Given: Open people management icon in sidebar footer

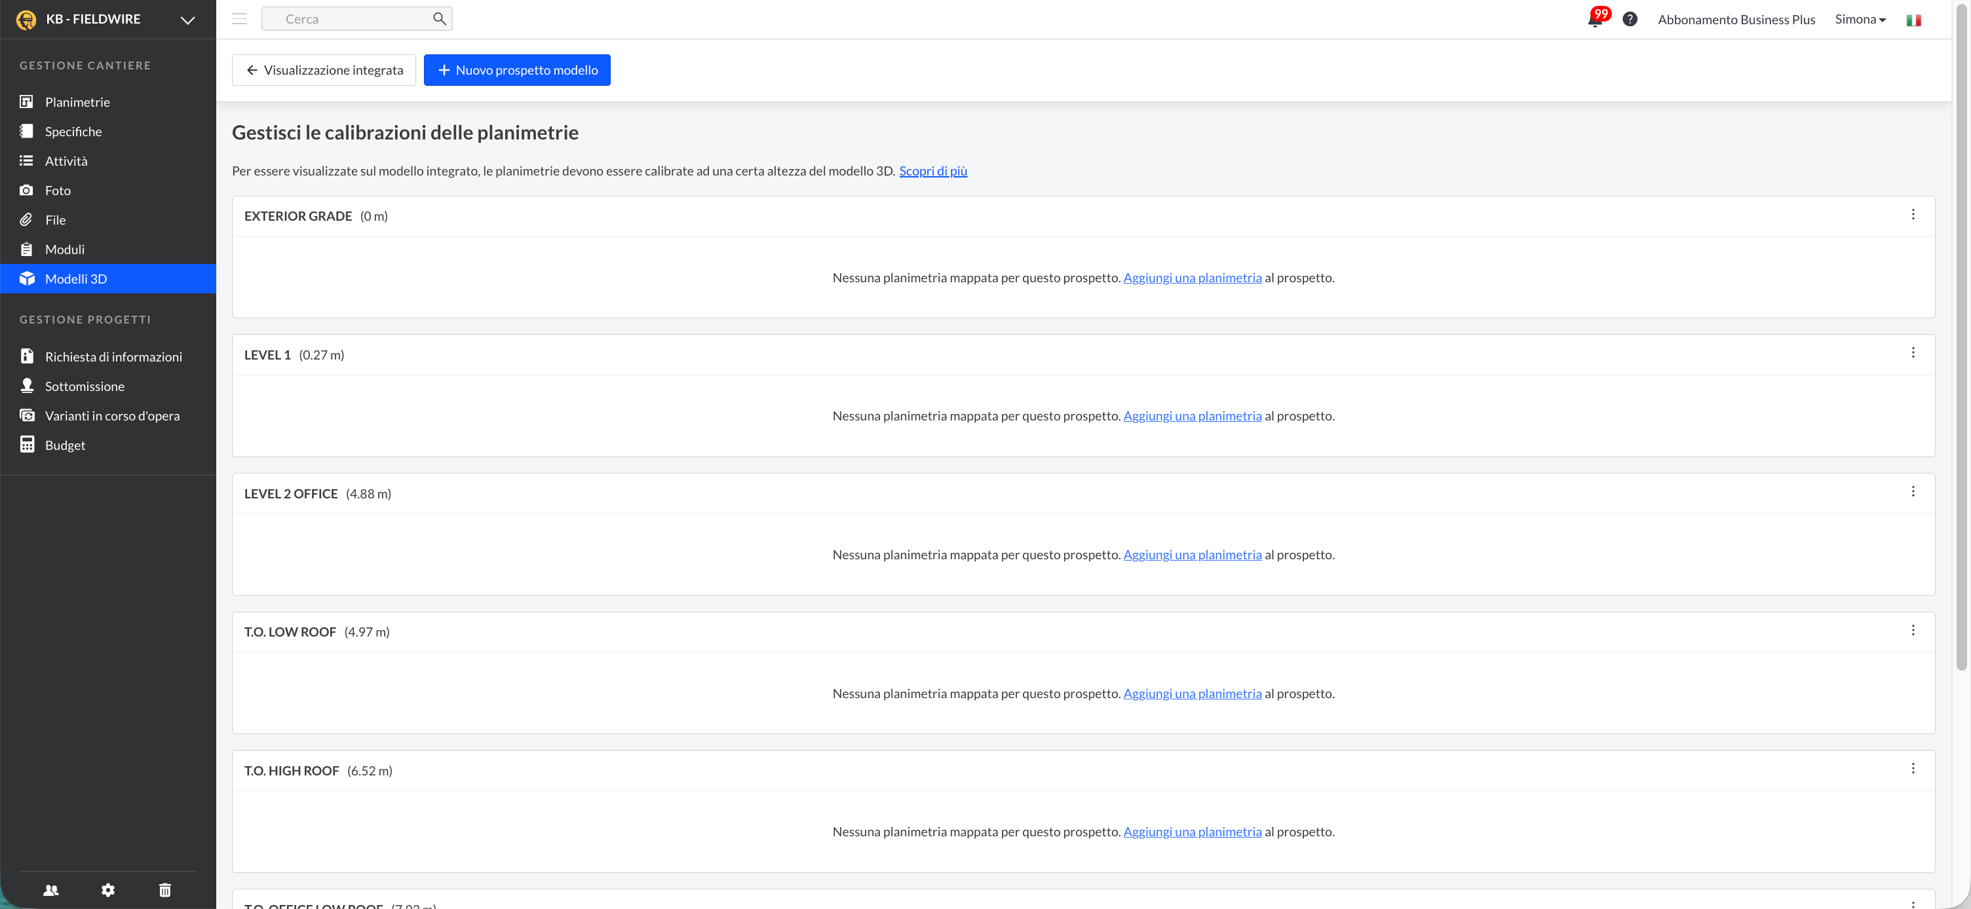Looking at the screenshot, I should coord(51,890).
